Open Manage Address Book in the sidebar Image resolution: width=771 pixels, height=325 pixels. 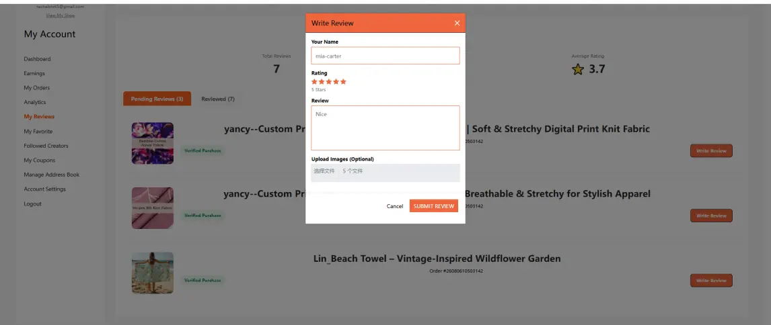(x=52, y=175)
